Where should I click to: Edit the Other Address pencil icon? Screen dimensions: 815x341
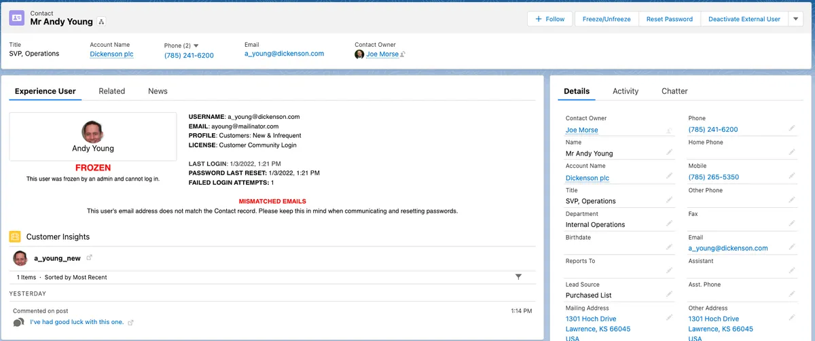pos(792,318)
